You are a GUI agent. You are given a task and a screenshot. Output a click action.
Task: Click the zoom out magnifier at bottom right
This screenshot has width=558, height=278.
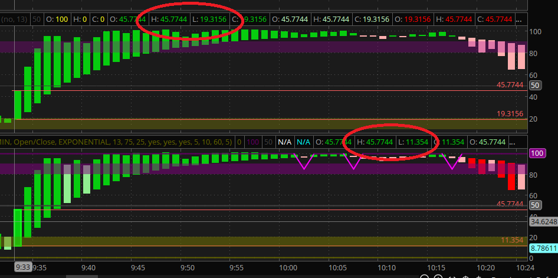[424, 276]
